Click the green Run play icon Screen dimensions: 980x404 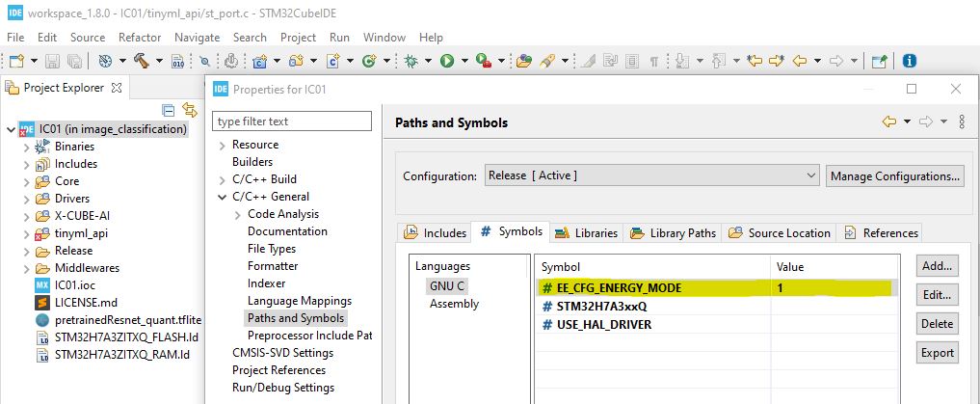point(446,61)
